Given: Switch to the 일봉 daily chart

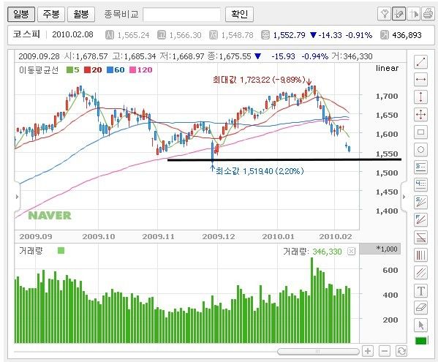Looking at the screenshot, I should click(x=21, y=14).
